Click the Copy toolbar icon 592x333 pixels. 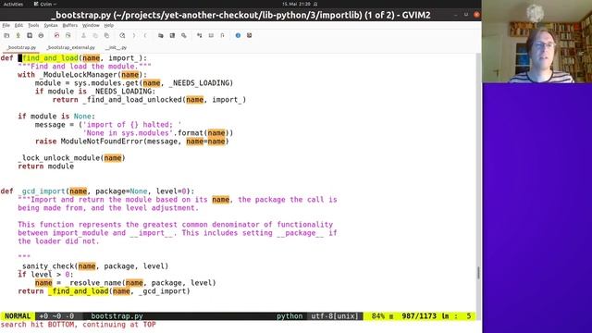(95, 35)
